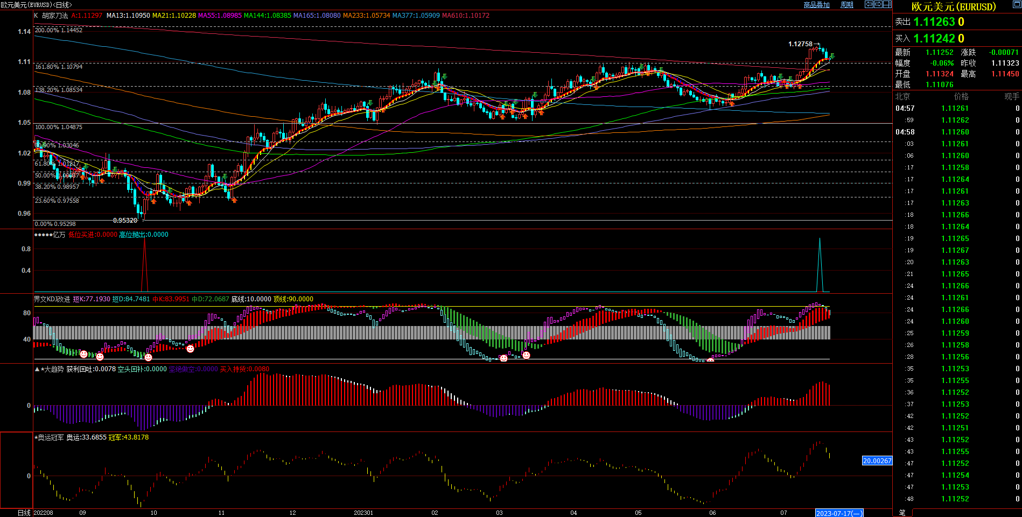This screenshot has height=517, width=1022.
Task: Open the 商品叠加 overlay link
Action: [816, 5]
